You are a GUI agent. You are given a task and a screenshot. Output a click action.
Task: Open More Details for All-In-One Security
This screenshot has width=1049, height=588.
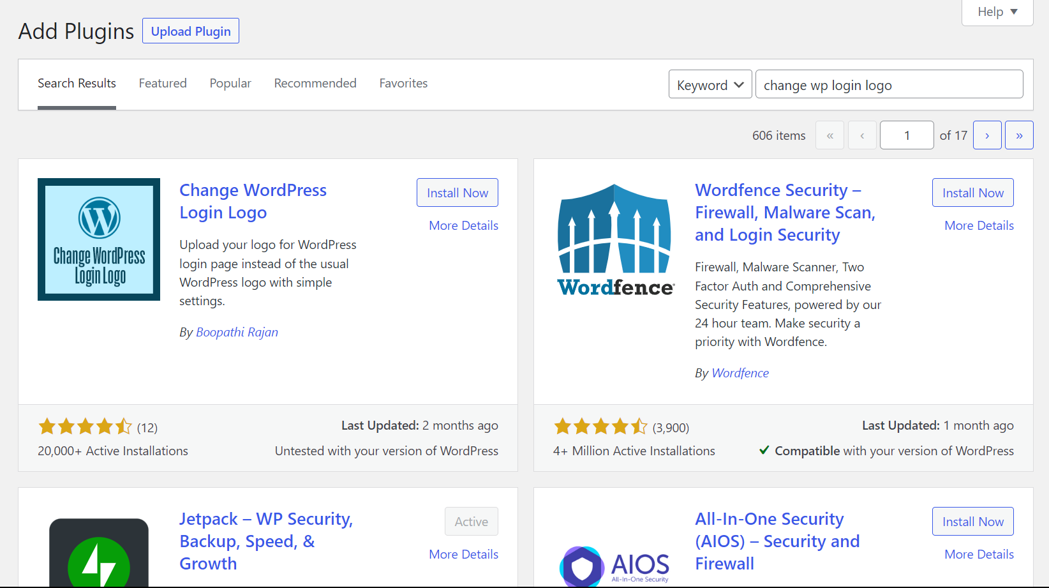(x=979, y=554)
